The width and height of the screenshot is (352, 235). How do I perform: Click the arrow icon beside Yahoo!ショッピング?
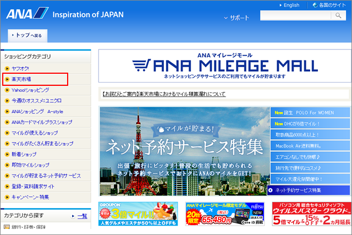pyautogui.click(x=7, y=90)
